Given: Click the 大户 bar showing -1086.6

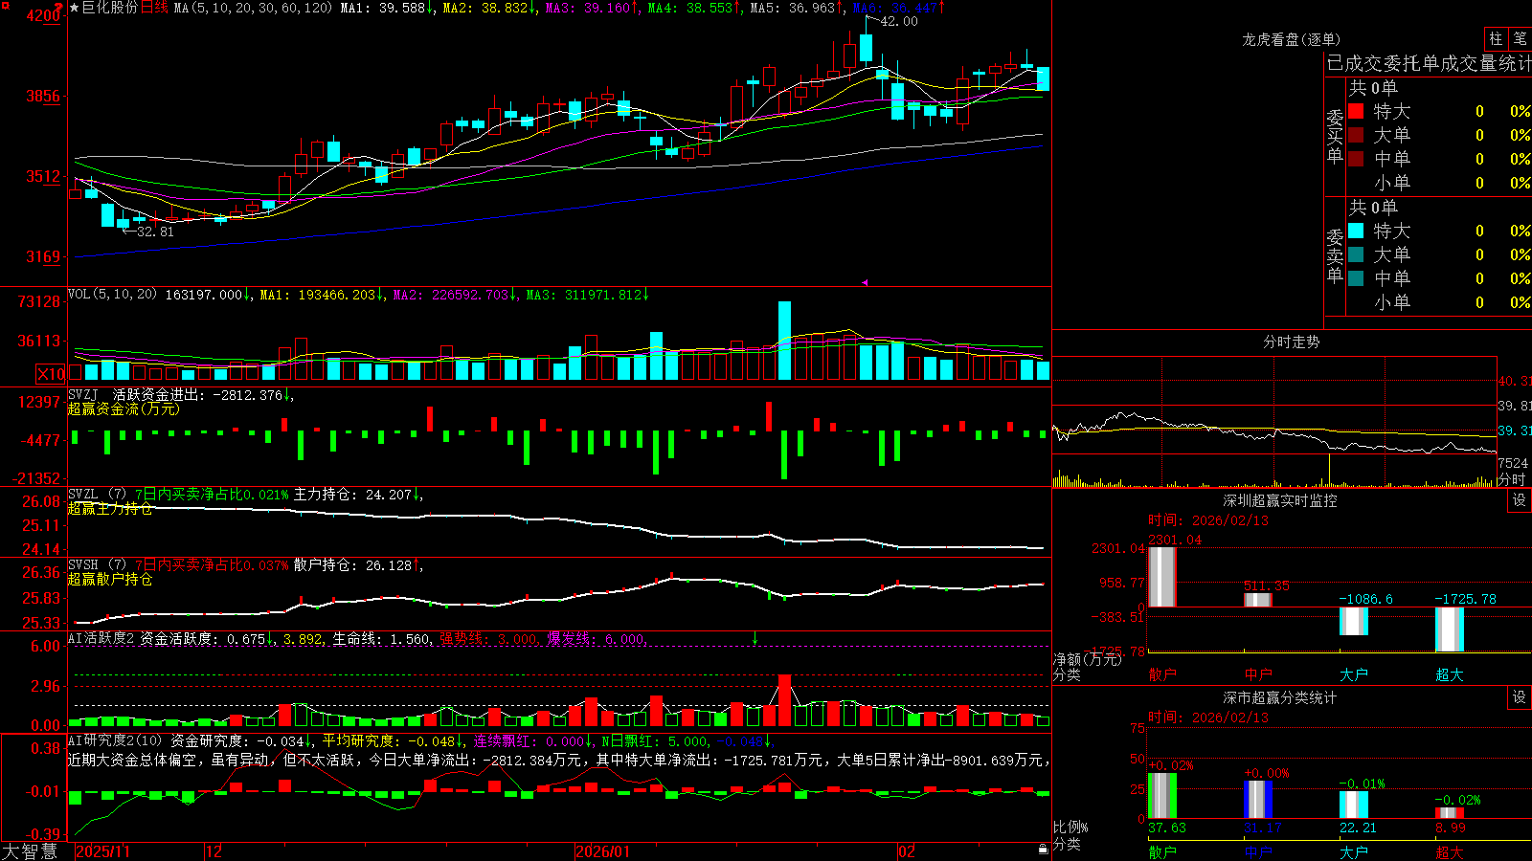Looking at the screenshot, I should (1354, 621).
